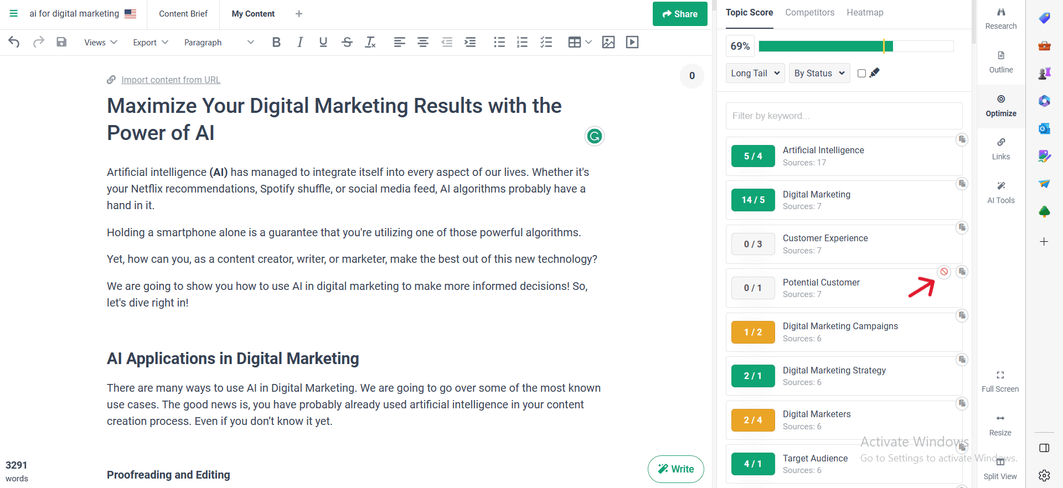Save the document with disk icon
The image size is (1063, 488).
coord(61,42)
